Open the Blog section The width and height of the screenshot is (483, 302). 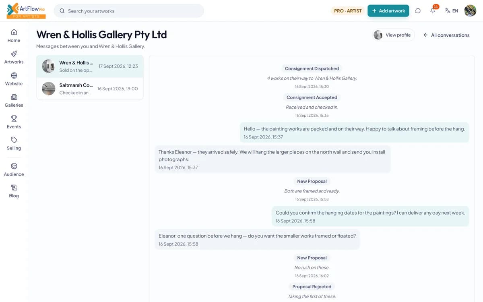coord(14,191)
